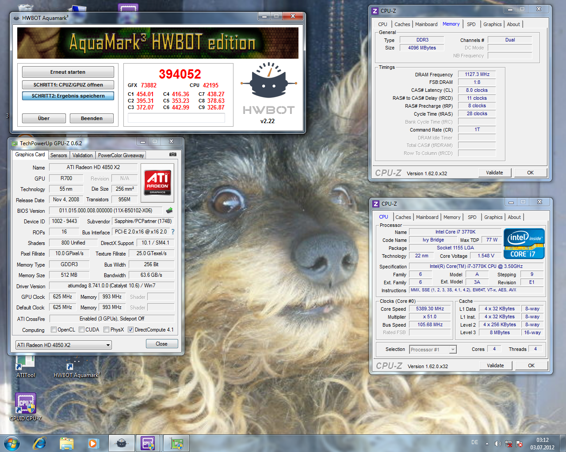Click OK in the lower CPU-Z window
The width and height of the screenshot is (566, 452).
click(531, 365)
